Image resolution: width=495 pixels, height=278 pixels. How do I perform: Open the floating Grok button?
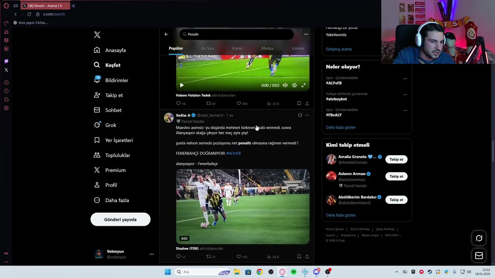479,238
